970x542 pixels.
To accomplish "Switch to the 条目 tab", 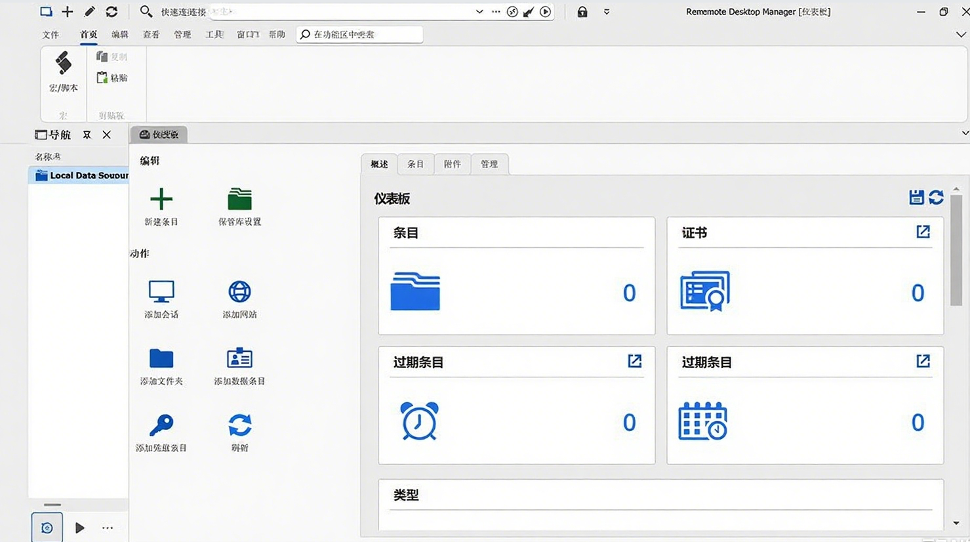I will pyautogui.click(x=415, y=164).
